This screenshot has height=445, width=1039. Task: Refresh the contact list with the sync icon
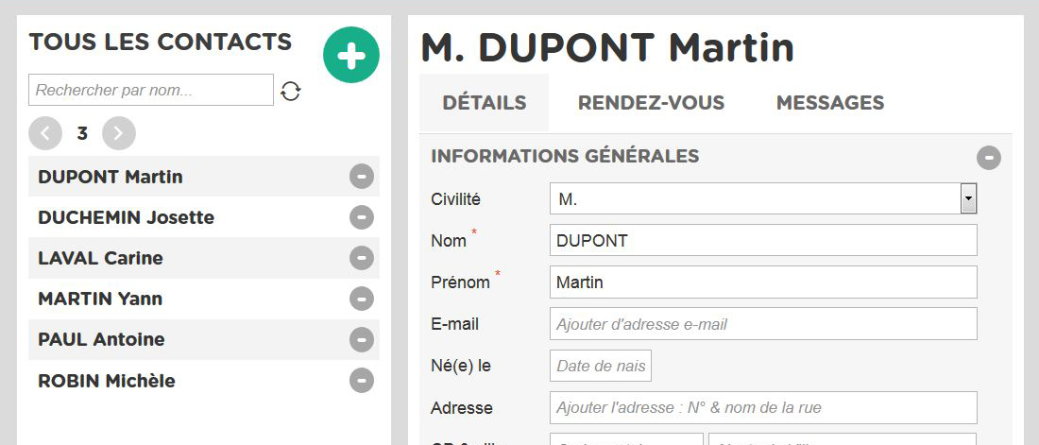click(x=290, y=91)
